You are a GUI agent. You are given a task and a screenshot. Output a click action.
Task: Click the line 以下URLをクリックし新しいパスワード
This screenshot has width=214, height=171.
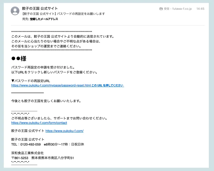[54, 72]
